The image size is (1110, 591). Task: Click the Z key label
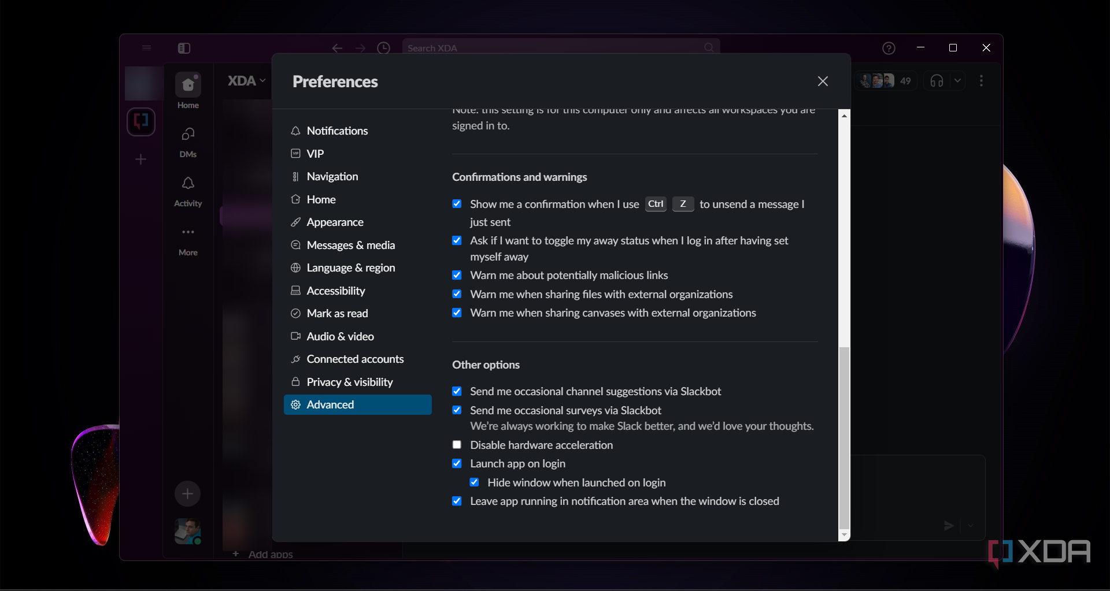click(683, 204)
